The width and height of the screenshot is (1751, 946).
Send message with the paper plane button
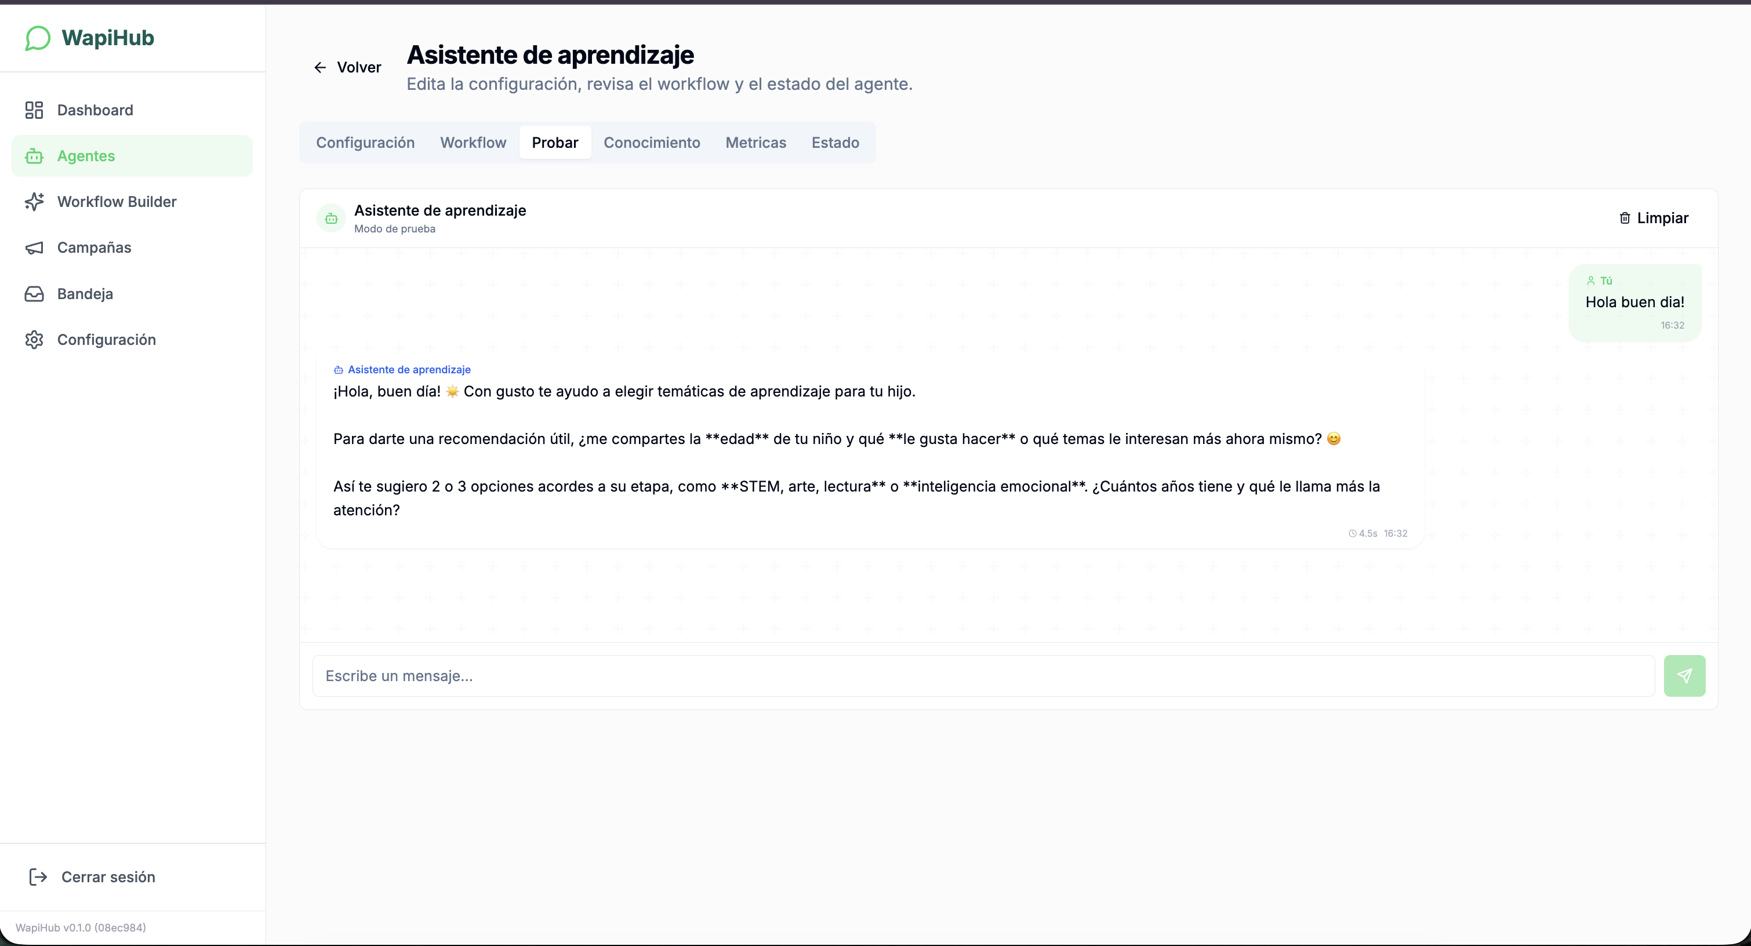1684,675
